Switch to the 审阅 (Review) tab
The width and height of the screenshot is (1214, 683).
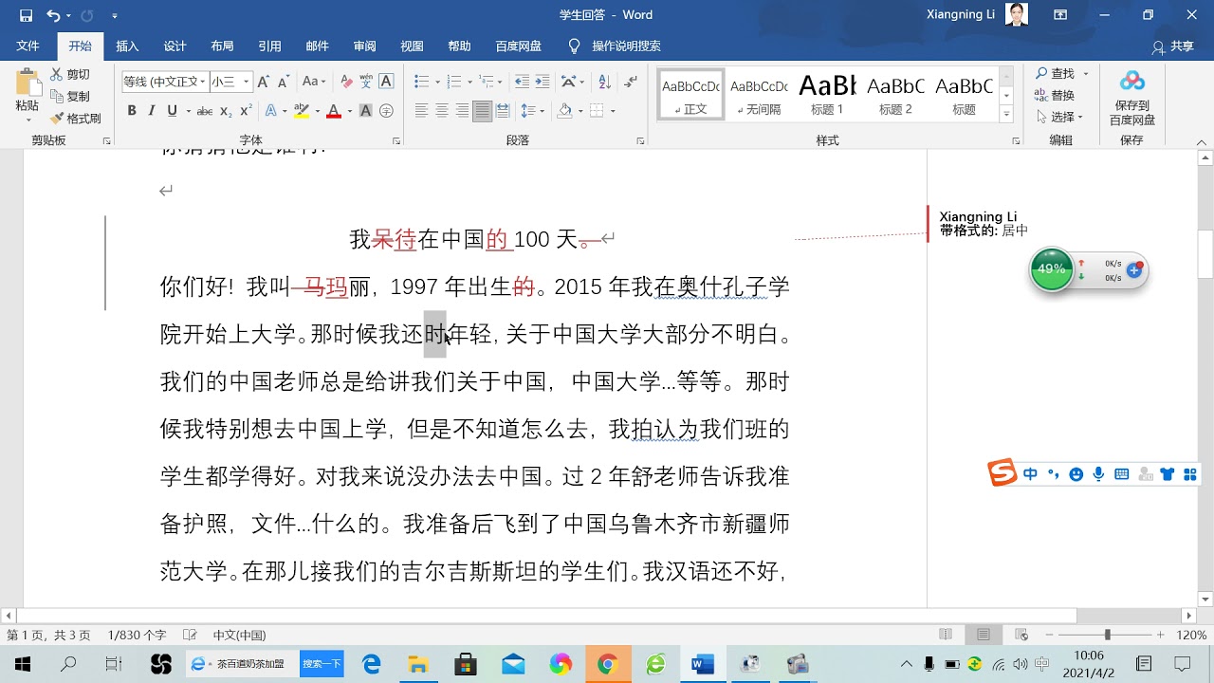364,46
